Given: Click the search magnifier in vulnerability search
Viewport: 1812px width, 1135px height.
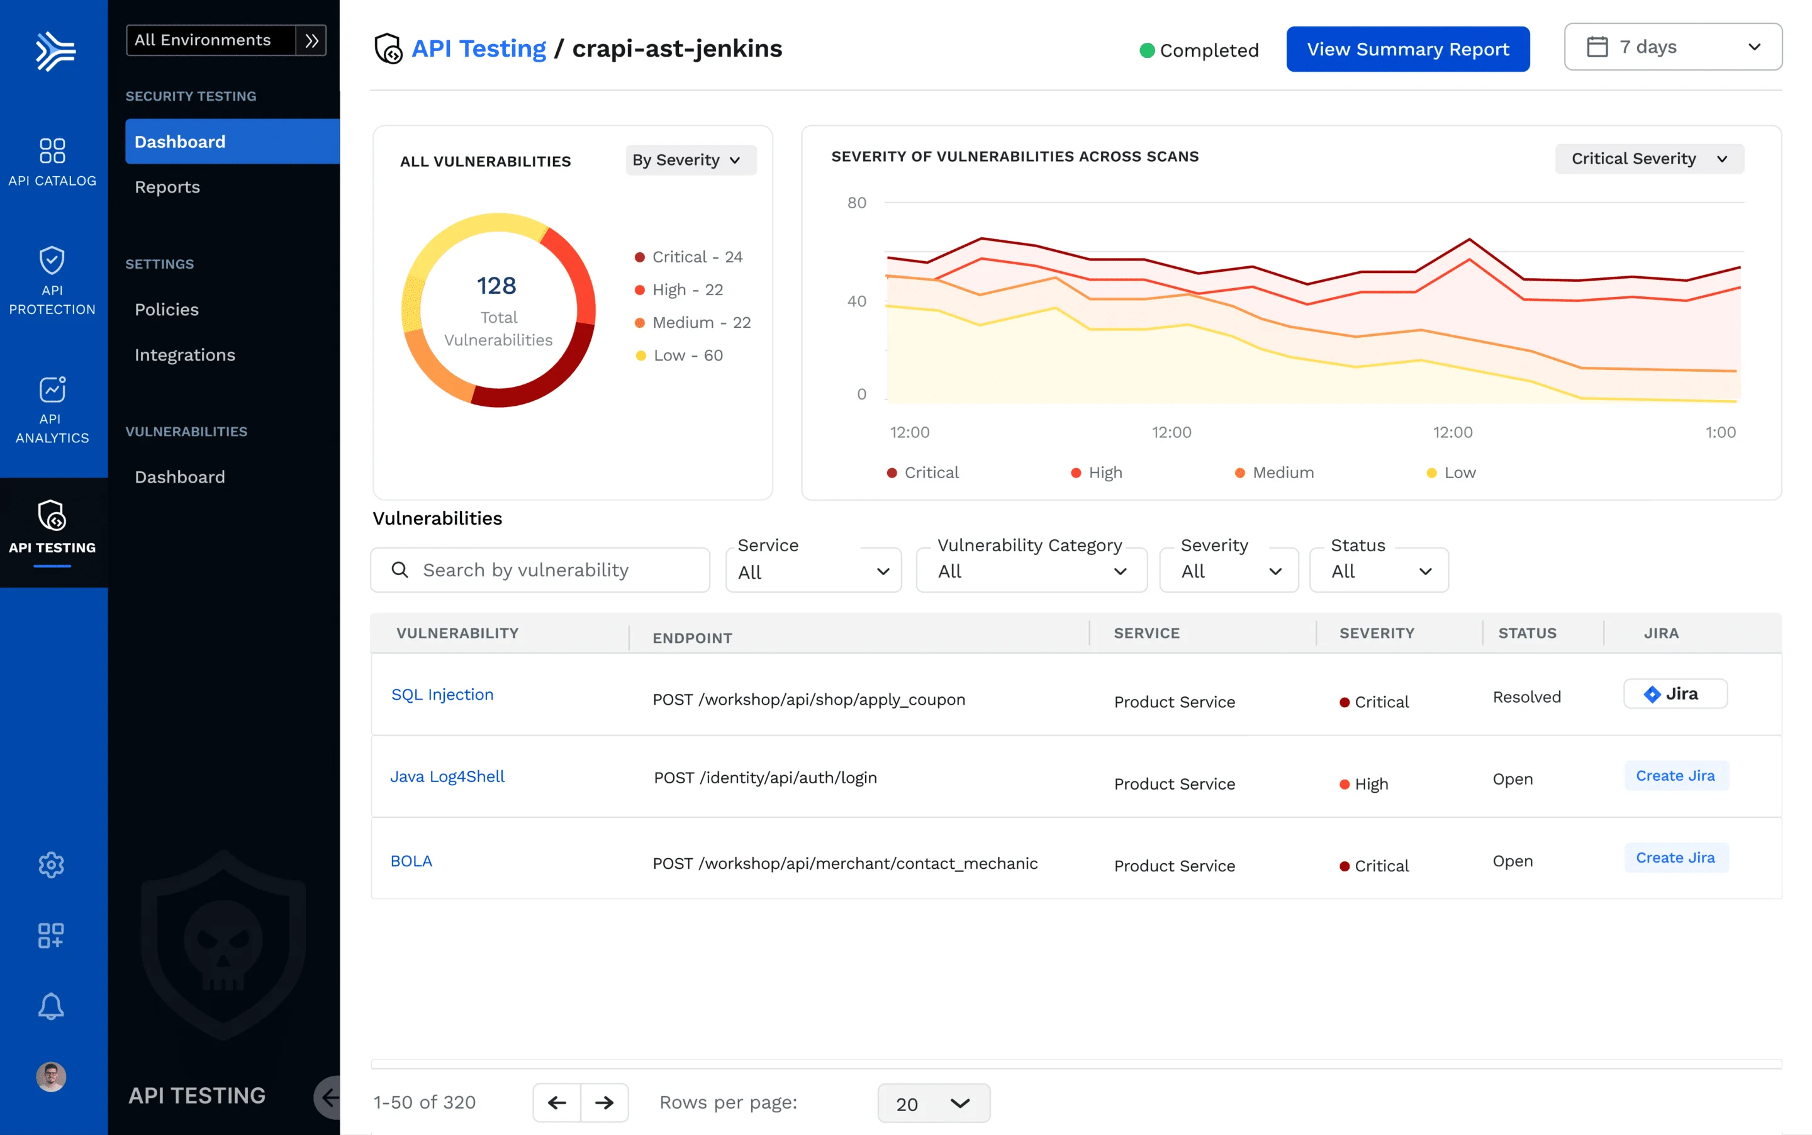Looking at the screenshot, I should coord(399,570).
